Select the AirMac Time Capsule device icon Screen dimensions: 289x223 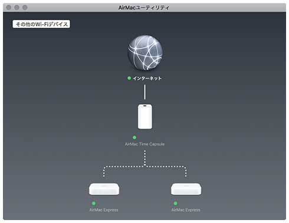tap(145, 117)
